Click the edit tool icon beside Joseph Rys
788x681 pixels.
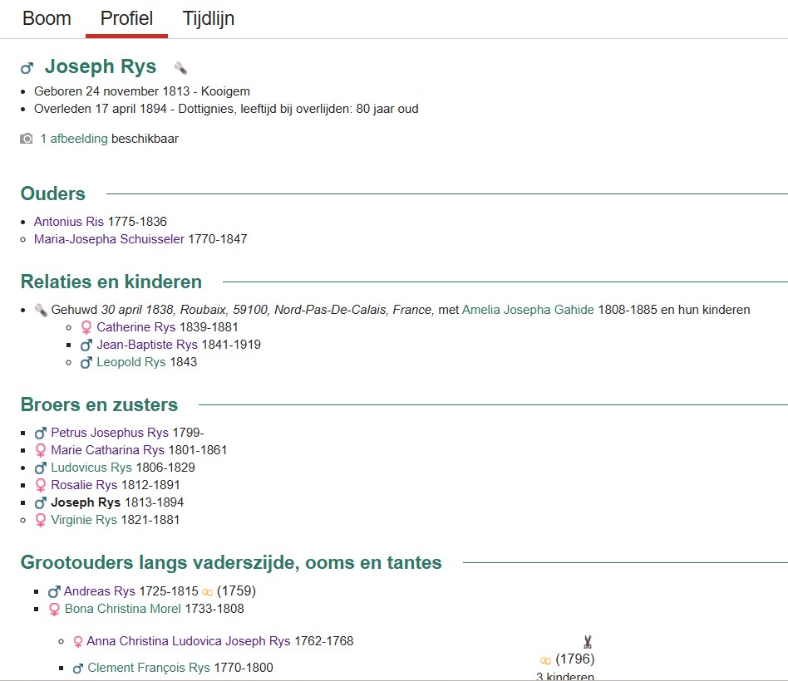coord(180,66)
